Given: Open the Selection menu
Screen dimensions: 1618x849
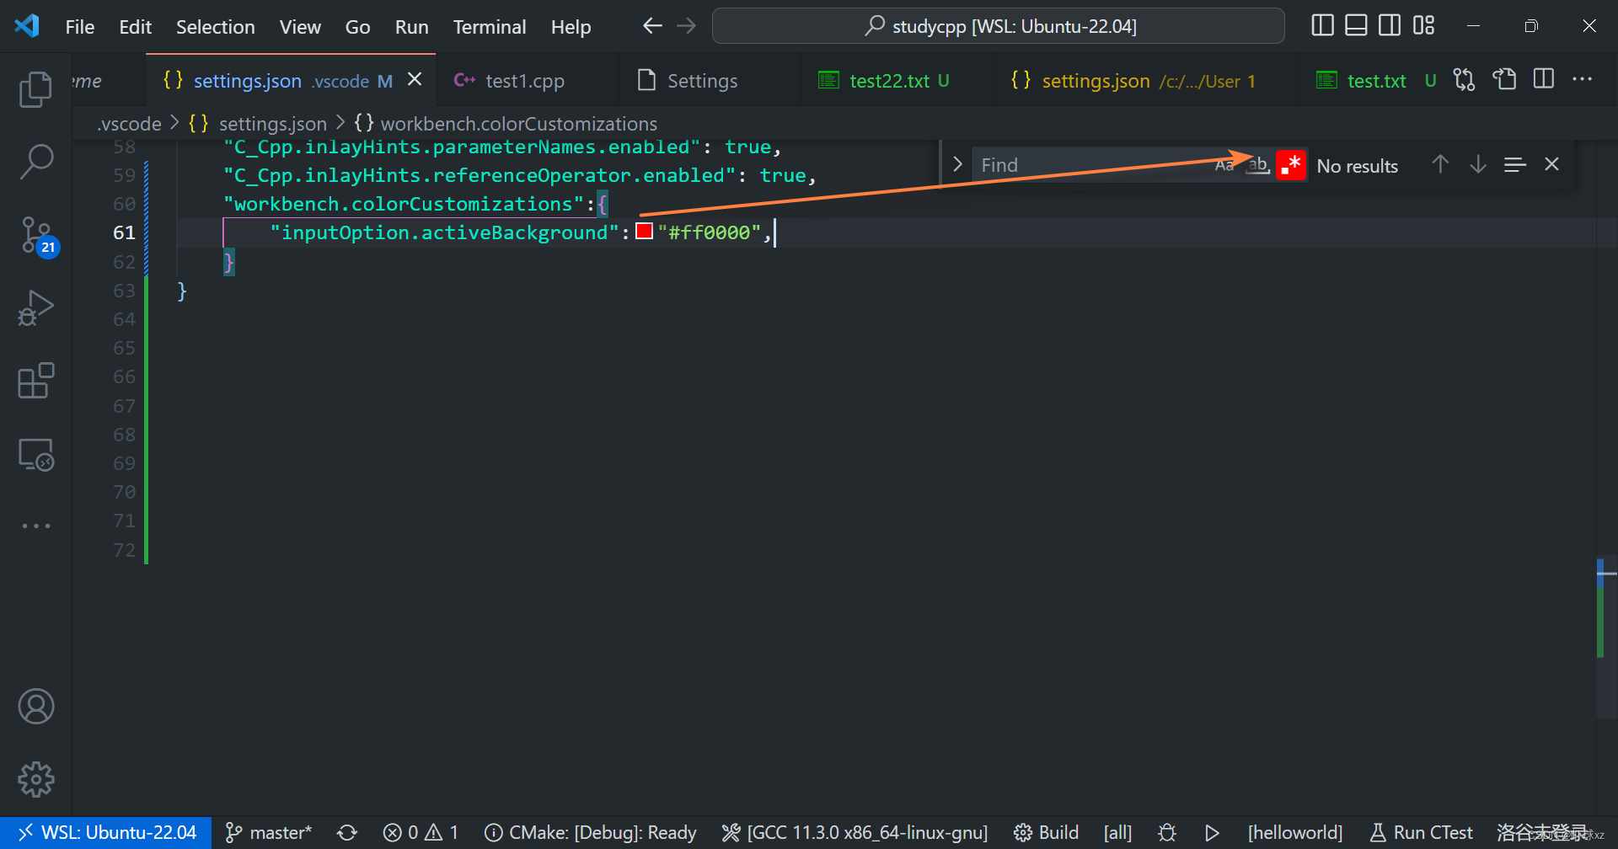Looking at the screenshot, I should pos(215,27).
